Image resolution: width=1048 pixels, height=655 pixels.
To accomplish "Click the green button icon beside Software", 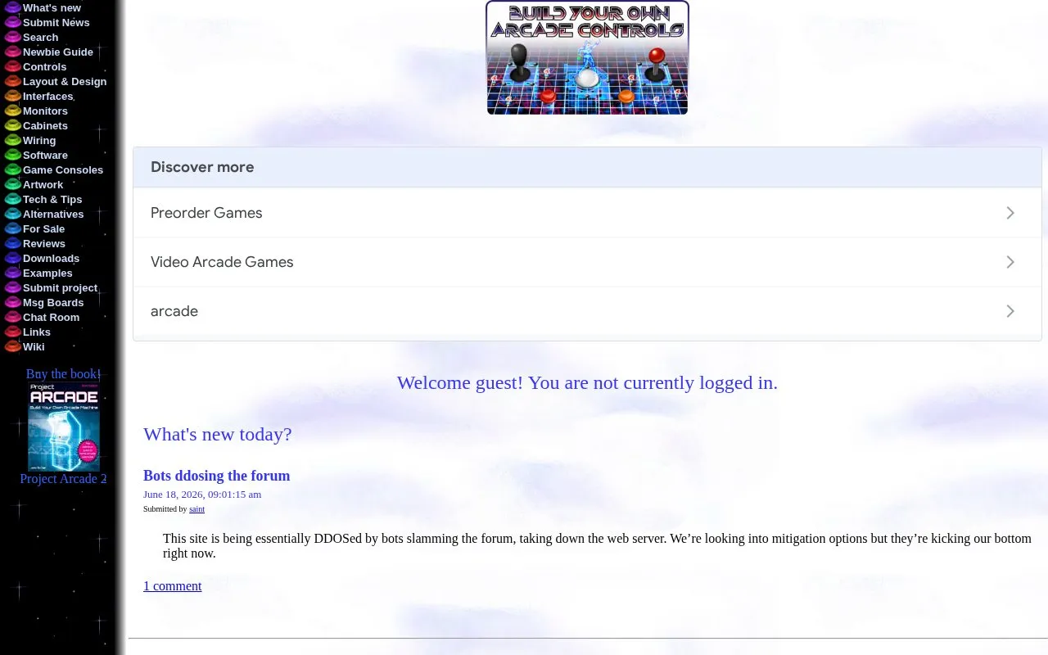I will tap(12, 155).
